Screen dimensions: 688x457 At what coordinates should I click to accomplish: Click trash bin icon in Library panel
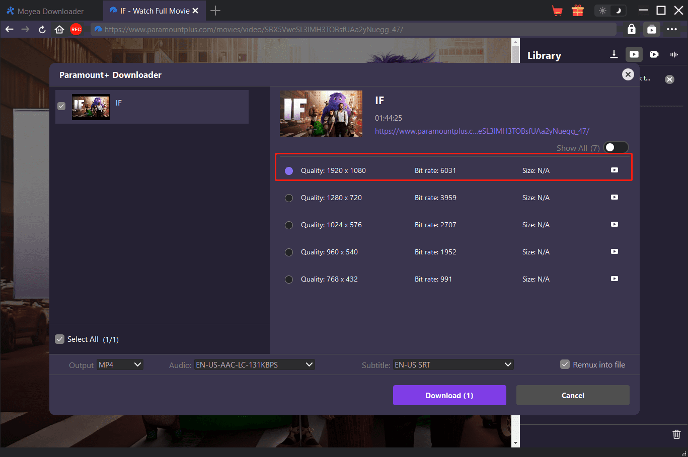tap(676, 434)
